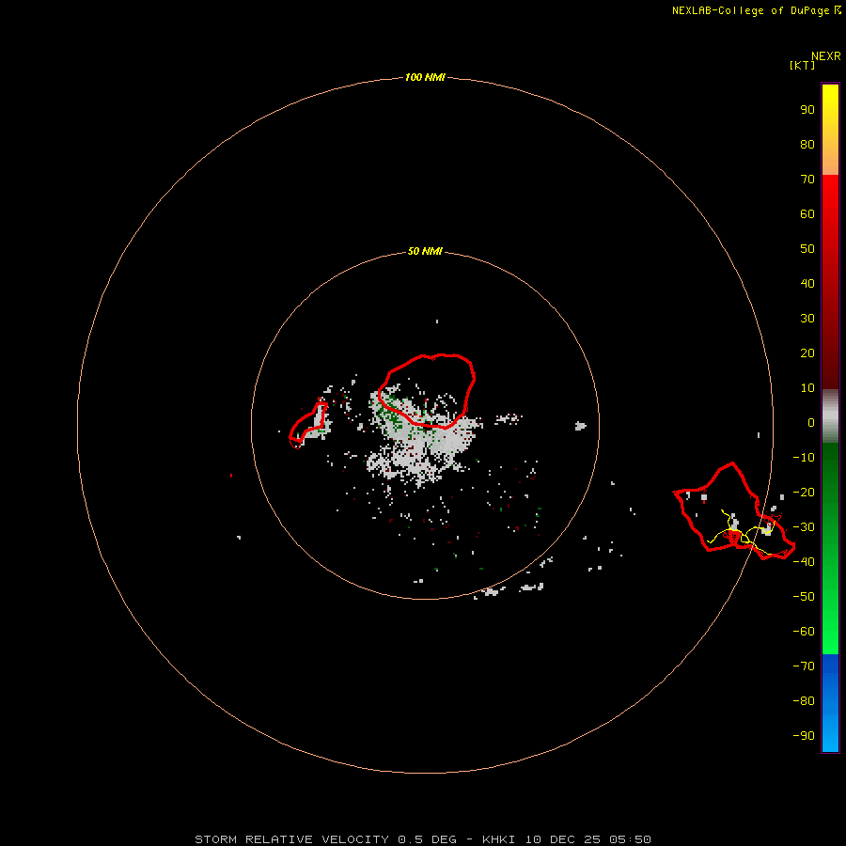
Task: Click the NEXR label above color bar
Action: pyautogui.click(x=826, y=56)
